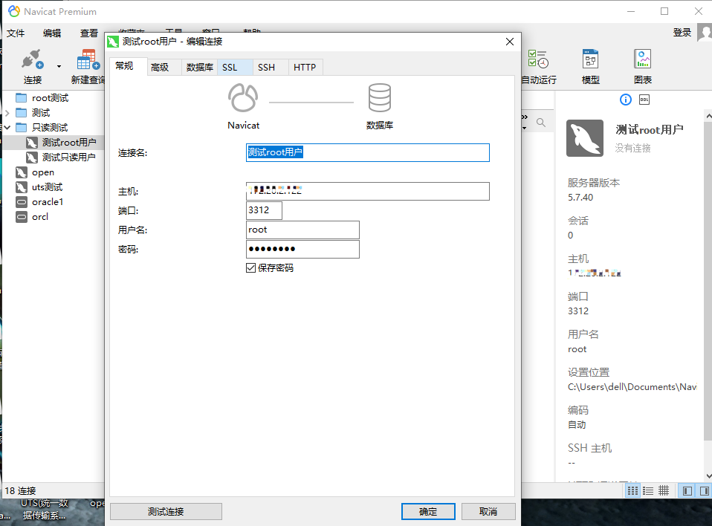Click the uts测试 MySQL dolphin icon
This screenshot has width=712, height=526.
22,187
